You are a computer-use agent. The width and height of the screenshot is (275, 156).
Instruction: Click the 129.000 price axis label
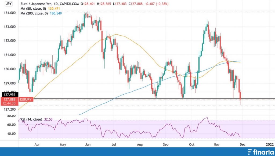10,83
